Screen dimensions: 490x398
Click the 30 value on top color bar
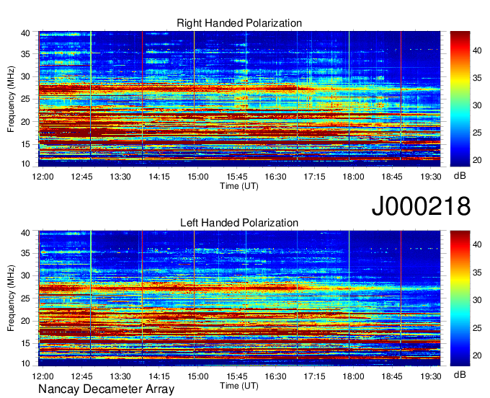477,105
